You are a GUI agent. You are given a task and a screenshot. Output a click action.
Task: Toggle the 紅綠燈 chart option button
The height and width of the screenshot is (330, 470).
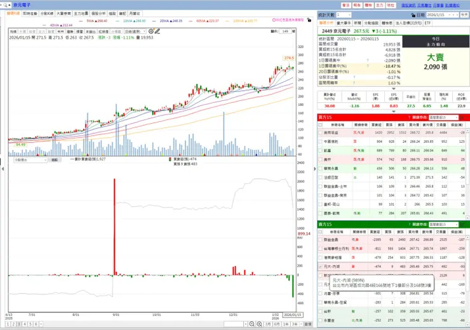(x=104, y=32)
